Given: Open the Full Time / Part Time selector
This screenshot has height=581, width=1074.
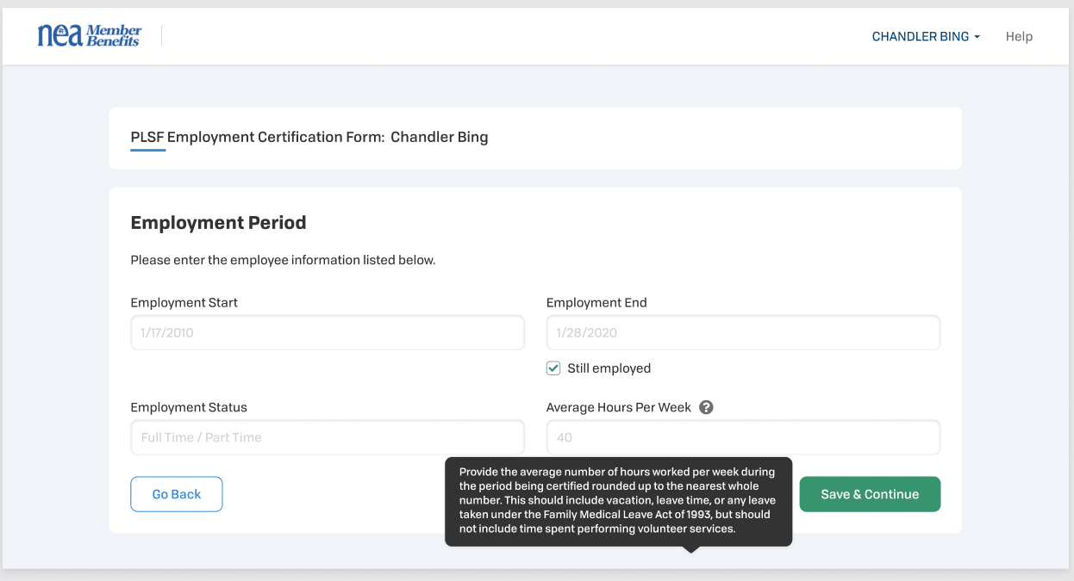Looking at the screenshot, I should point(328,437).
